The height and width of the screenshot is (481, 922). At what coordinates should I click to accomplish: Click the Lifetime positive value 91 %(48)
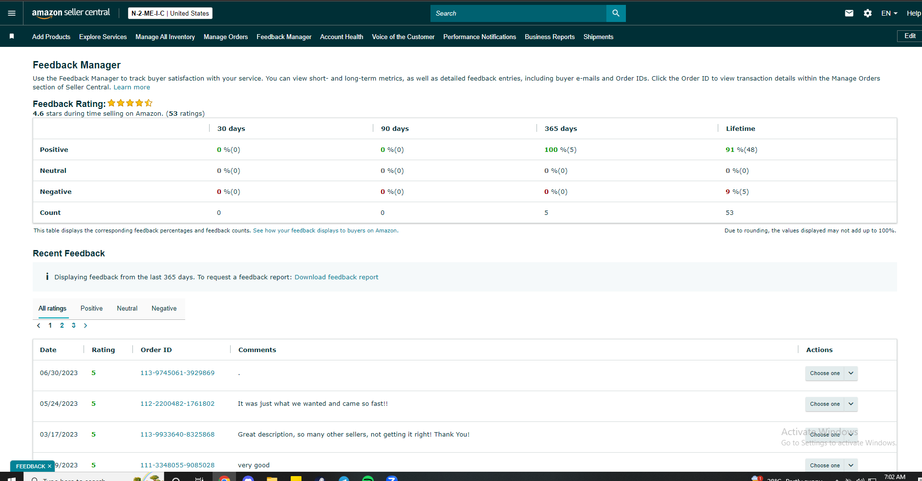(x=741, y=149)
